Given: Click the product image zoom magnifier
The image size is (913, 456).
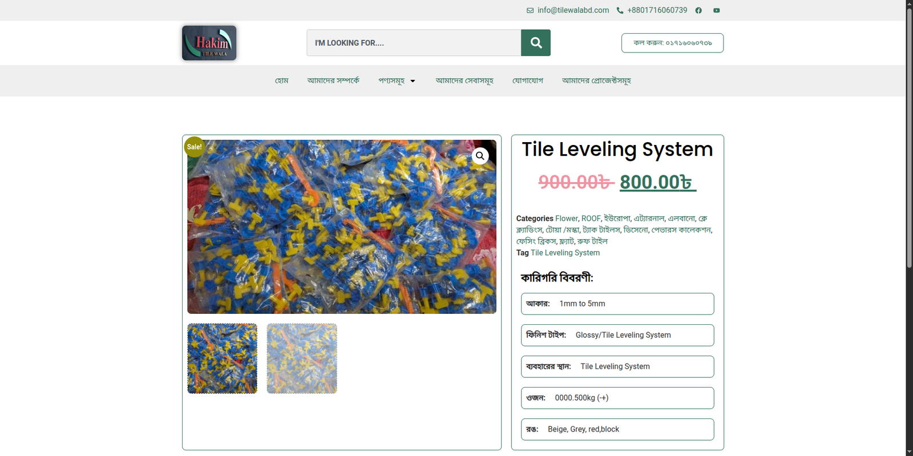Looking at the screenshot, I should [480, 156].
